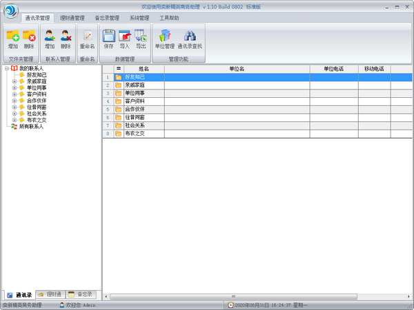This screenshot has height=310, width=414.
Task: Click the horizontal scrollbar under the table
Action: tap(235, 297)
